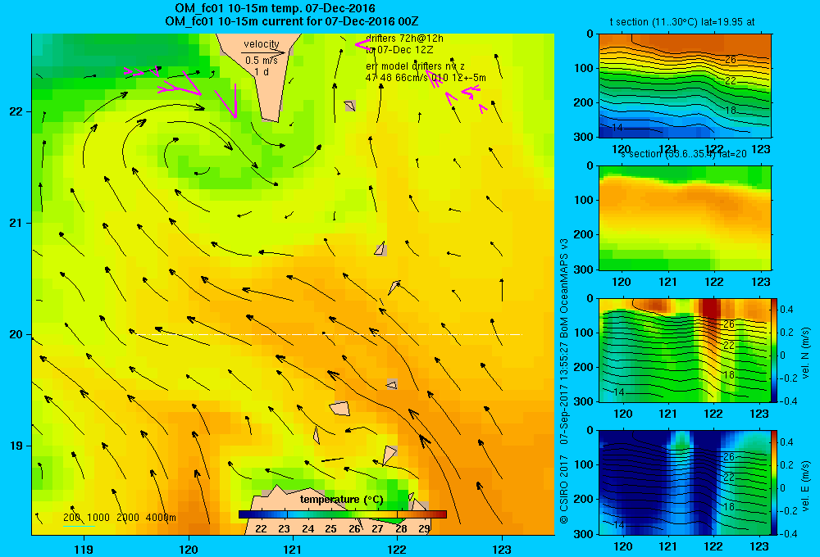Screen dimensions: 820x557
Task: Click the '47 48 66cm/s 010 12+-5m' statistics text
Action: click(x=426, y=78)
